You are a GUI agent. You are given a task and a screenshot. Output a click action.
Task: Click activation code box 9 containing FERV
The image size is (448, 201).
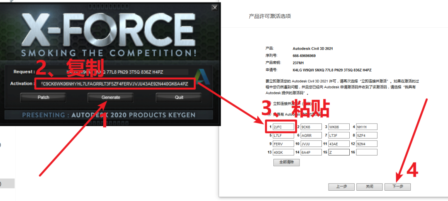pos(283,144)
